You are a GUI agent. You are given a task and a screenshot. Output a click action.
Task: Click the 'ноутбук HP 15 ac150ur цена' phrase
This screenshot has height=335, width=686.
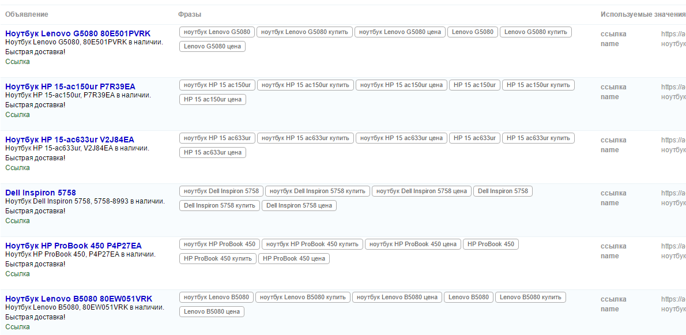point(401,85)
